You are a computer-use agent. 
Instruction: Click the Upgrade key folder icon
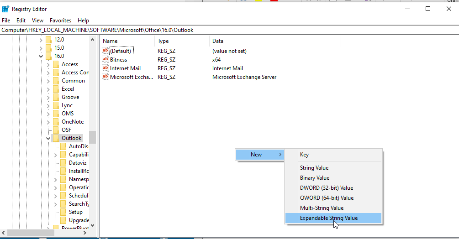[63, 220]
